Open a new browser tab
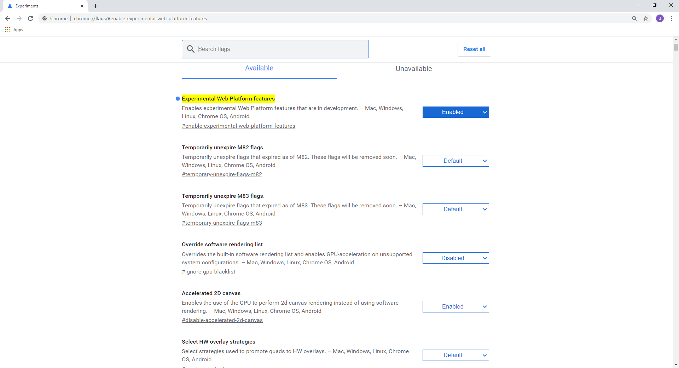The image size is (679, 368). pos(95,6)
